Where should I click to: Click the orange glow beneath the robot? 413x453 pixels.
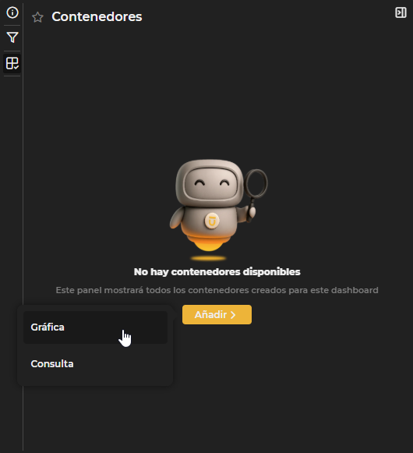click(208, 258)
